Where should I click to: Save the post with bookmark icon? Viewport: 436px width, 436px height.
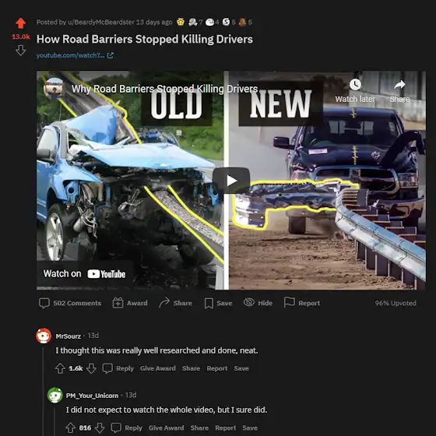pos(218,303)
